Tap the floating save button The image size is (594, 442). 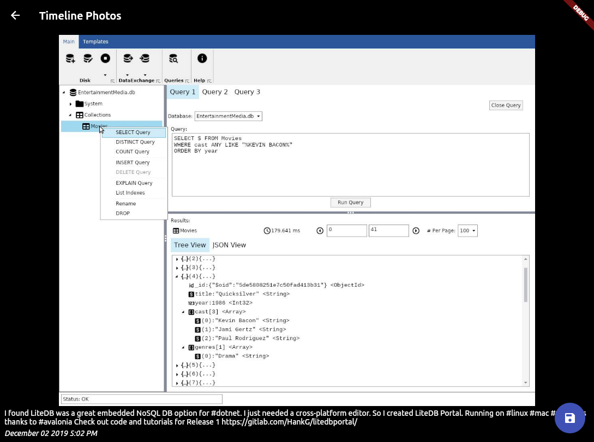coord(569,418)
